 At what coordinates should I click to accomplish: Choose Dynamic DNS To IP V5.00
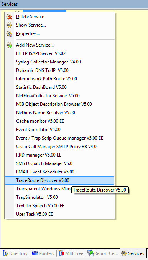(59, 70)
